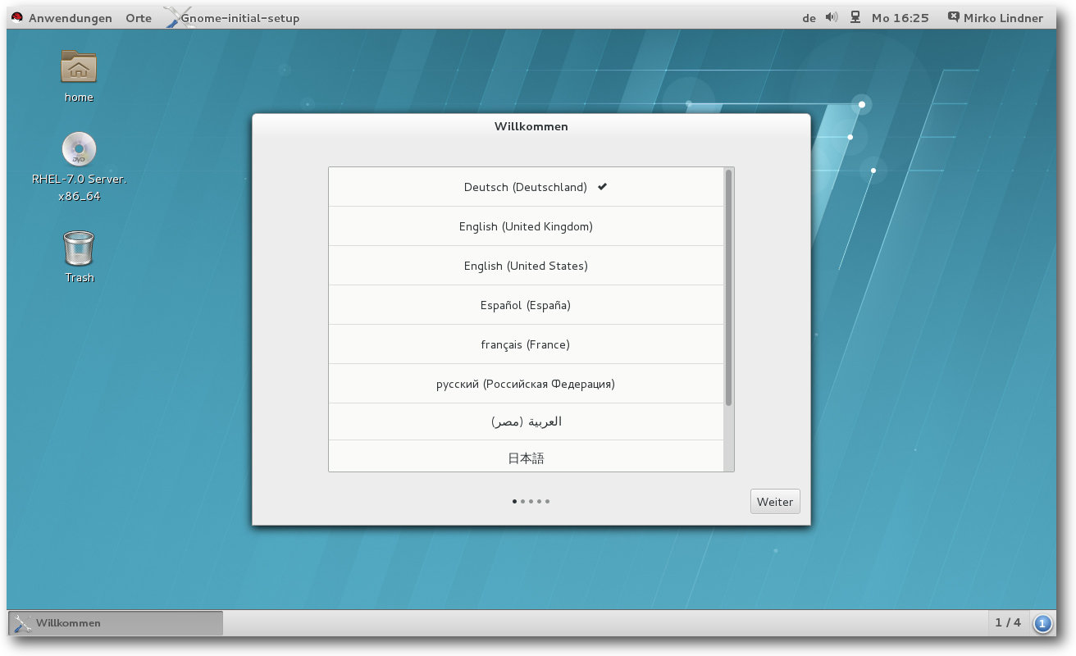Viewport: 1076px width, 656px height.
Task: Click the page indicator dots
Action: 531,501
